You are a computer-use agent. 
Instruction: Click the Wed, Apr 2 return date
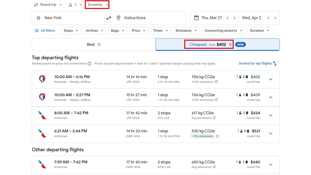[251, 18]
